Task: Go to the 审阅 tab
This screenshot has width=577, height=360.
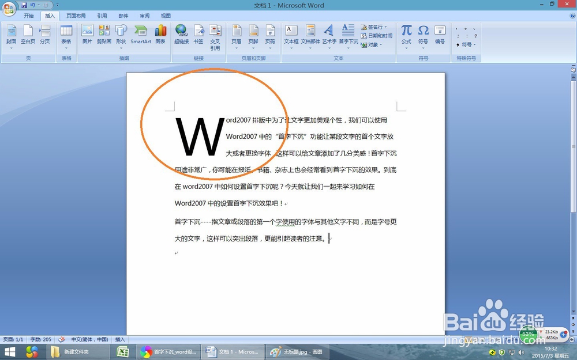Action: click(145, 16)
